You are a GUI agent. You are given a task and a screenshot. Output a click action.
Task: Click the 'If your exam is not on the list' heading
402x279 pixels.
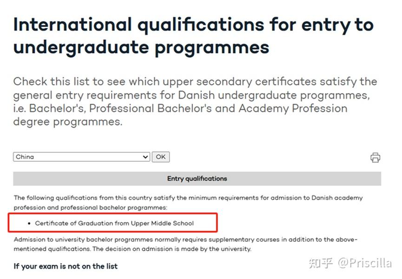pyautogui.click(x=66, y=266)
